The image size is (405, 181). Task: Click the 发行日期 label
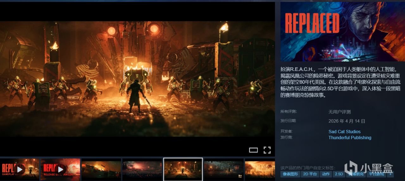point(289,120)
